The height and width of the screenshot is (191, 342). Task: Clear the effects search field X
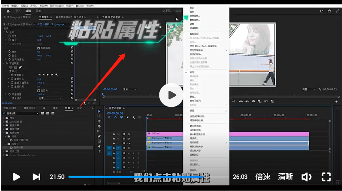coord(37,114)
